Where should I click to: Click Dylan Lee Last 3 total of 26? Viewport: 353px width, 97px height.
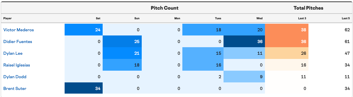[x=287, y=53]
